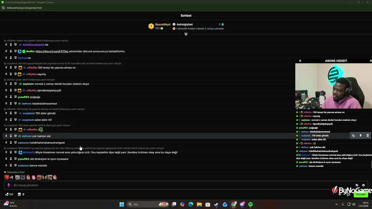Delete cifkofte's "neymiş" message

[x=6, y=74]
